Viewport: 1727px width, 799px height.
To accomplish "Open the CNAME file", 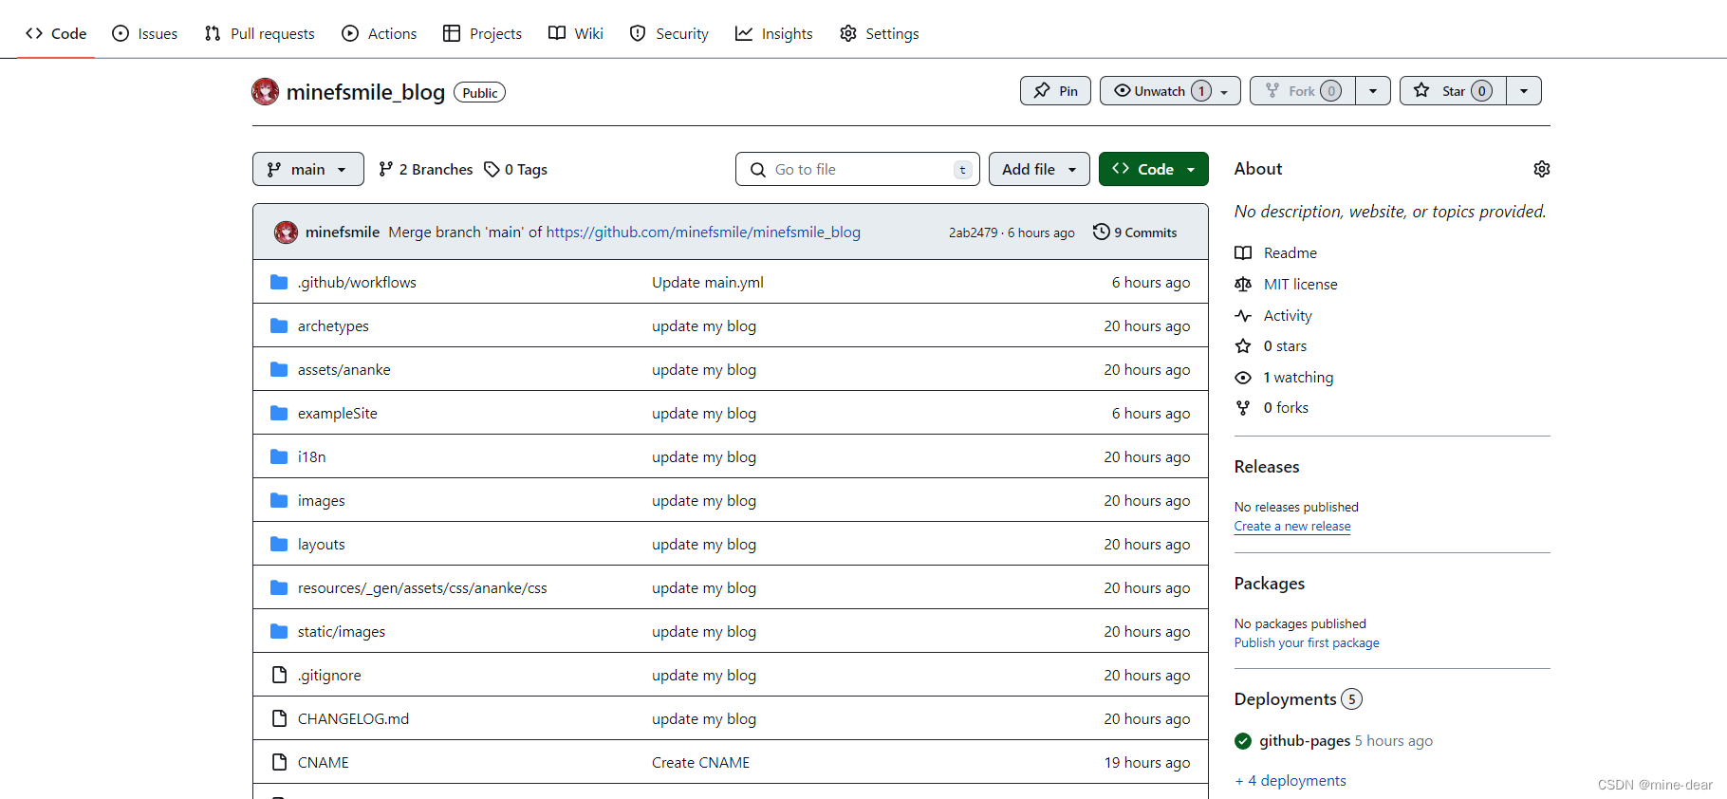I will click(x=324, y=762).
